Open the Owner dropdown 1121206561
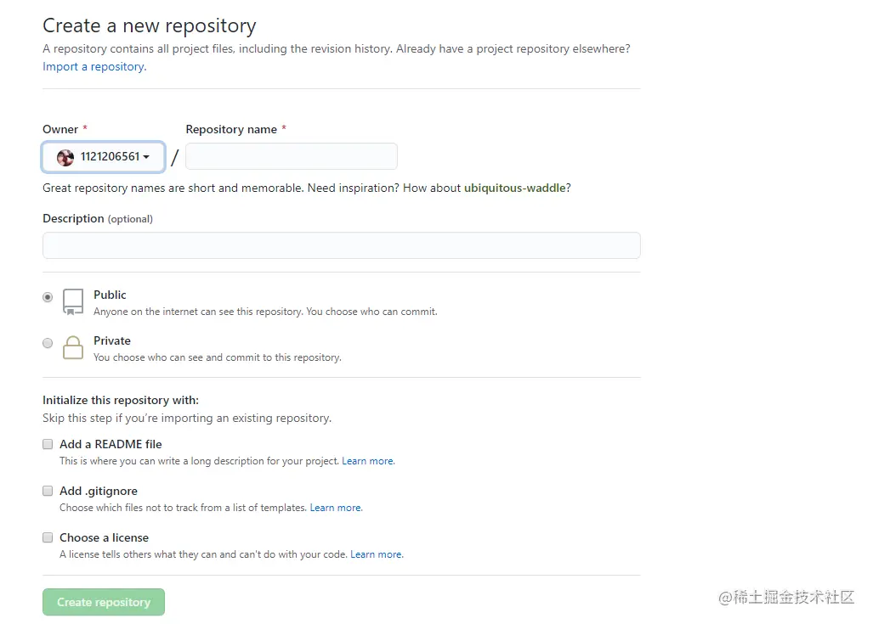The height and width of the screenshot is (624, 873). pos(103,157)
